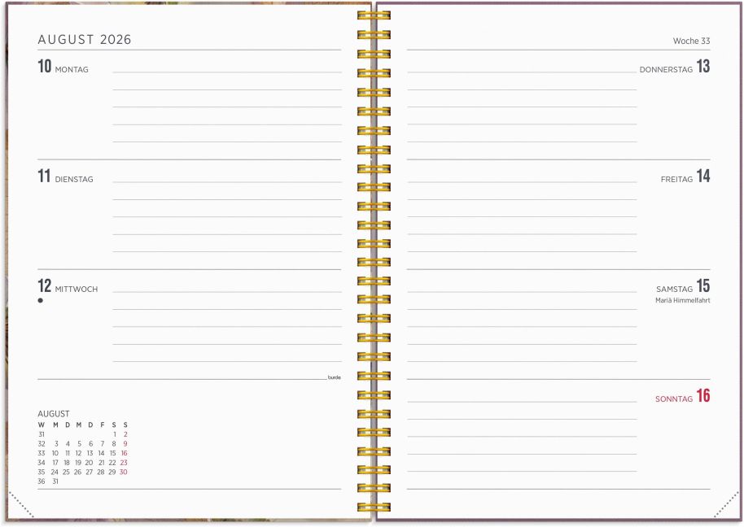Screen dimensions: 744x527
Task: Select the 12 MITTWOCH day heading
Action: coord(68,286)
